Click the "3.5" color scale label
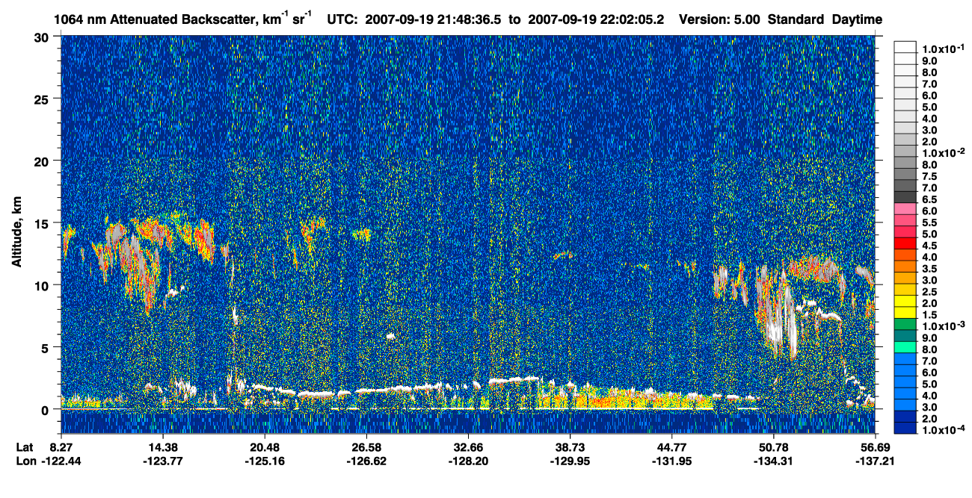Image resolution: width=972 pixels, height=498 pixels. pos(931,269)
